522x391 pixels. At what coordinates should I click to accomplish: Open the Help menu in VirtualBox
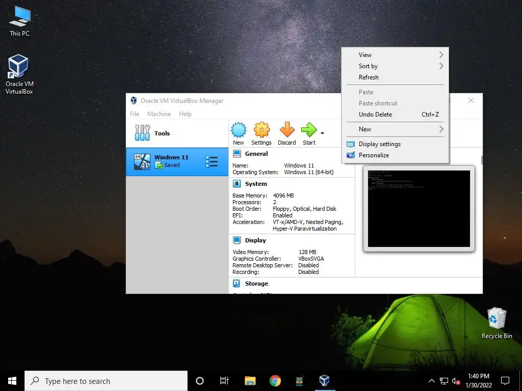pyautogui.click(x=185, y=114)
